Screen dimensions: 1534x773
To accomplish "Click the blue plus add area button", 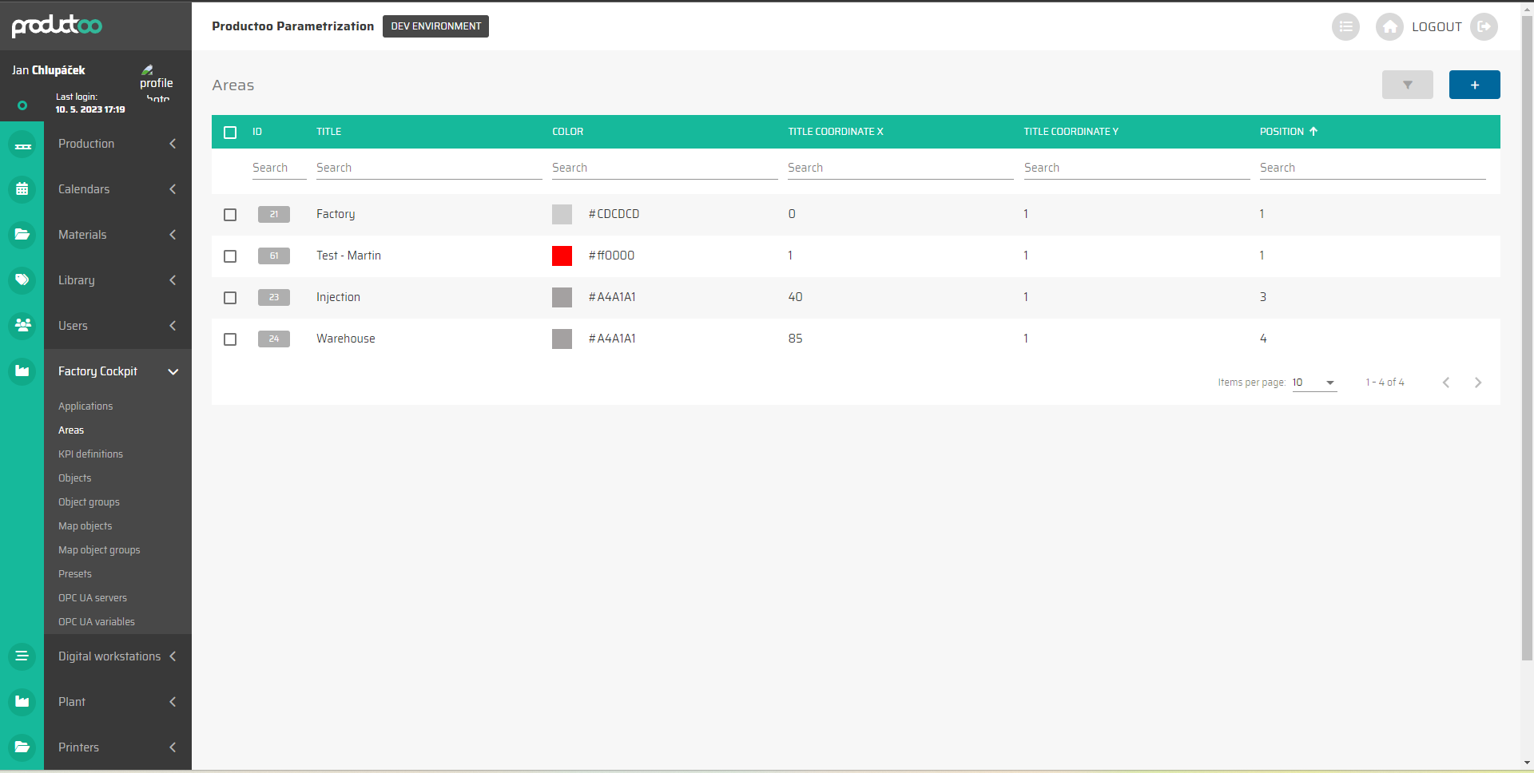I will click(x=1474, y=85).
